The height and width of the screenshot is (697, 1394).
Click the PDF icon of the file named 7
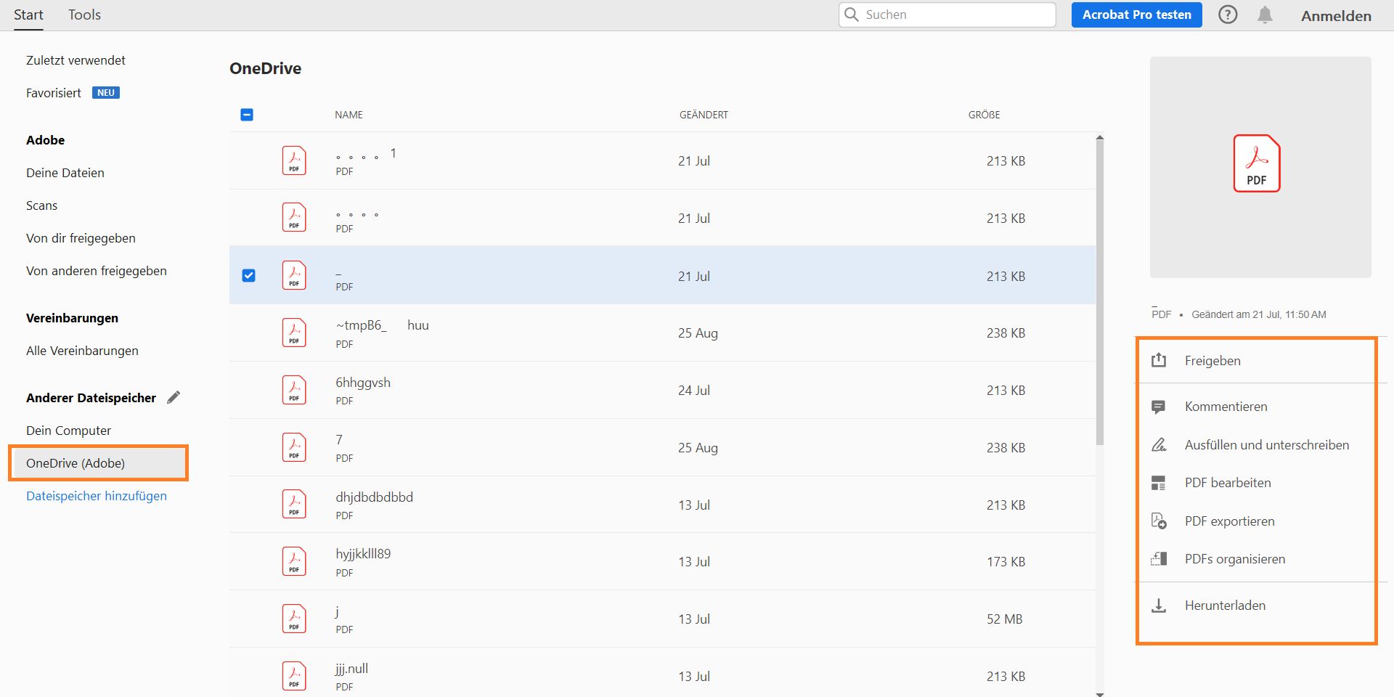294,447
